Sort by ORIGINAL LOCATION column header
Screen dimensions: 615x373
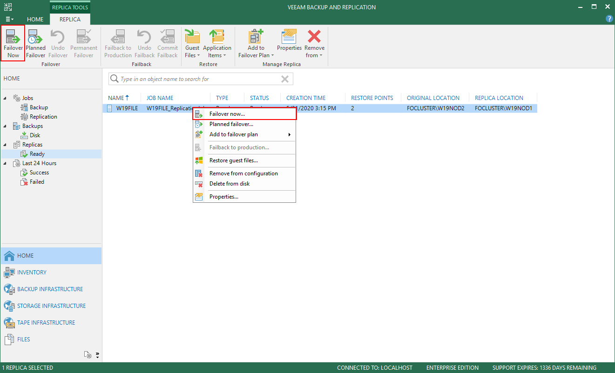click(x=433, y=98)
